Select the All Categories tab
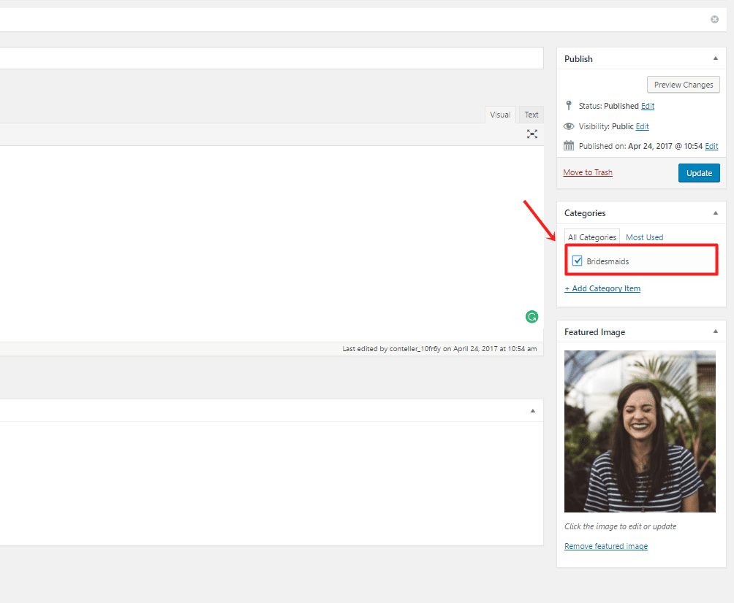This screenshot has height=603, width=734. point(591,237)
